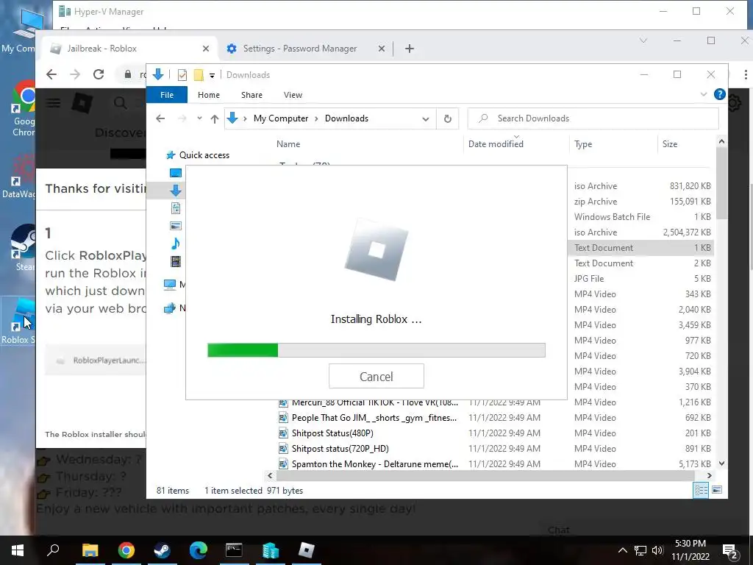Open volume control in system tray
753x565 pixels.
(x=657, y=550)
